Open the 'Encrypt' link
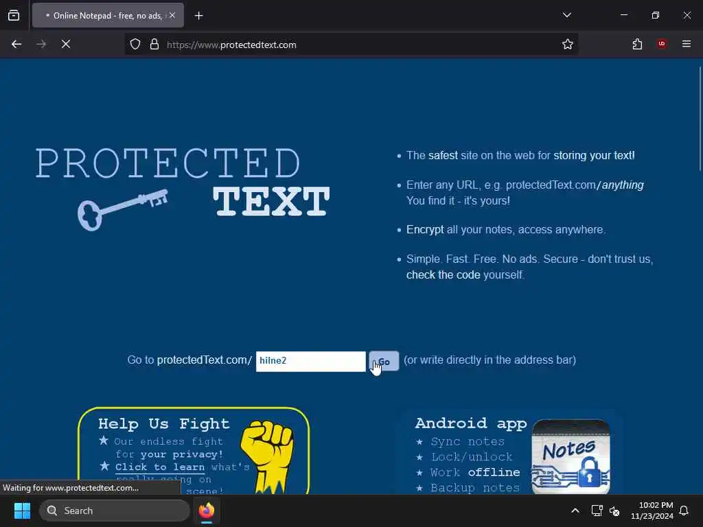 [x=424, y=230]
